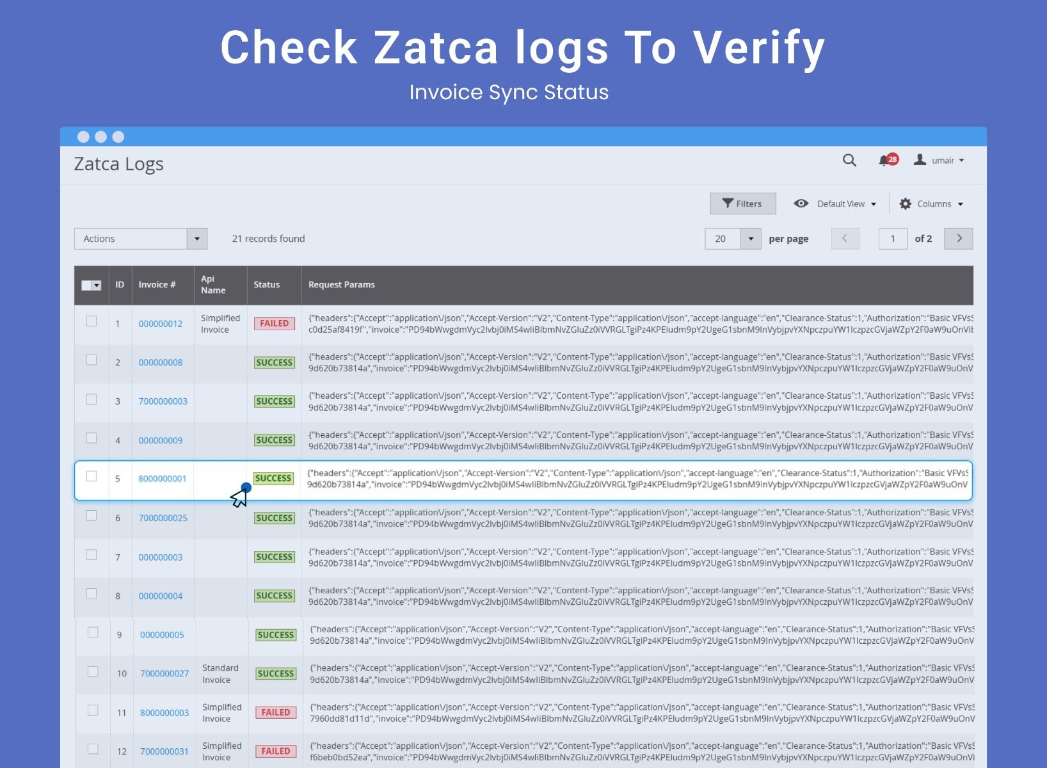Click the funnel icon on Filters

click(727, 203)
